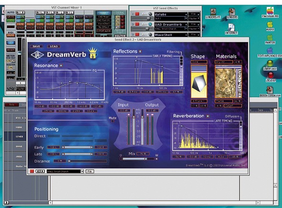Click Edit button for datube send
Viewport: 282px width, 208px height.
click(145, 14)
